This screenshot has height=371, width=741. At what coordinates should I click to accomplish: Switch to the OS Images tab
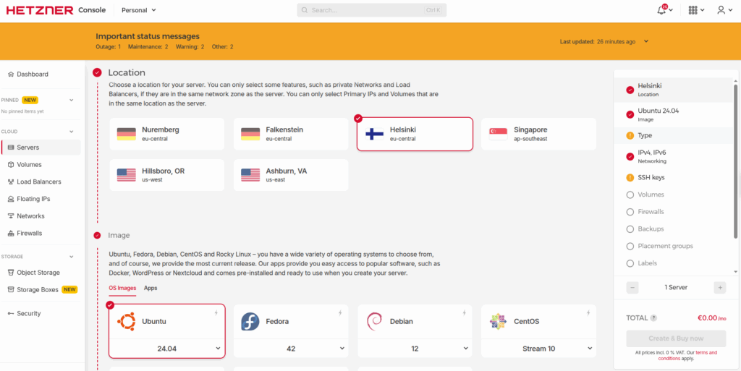122,288
